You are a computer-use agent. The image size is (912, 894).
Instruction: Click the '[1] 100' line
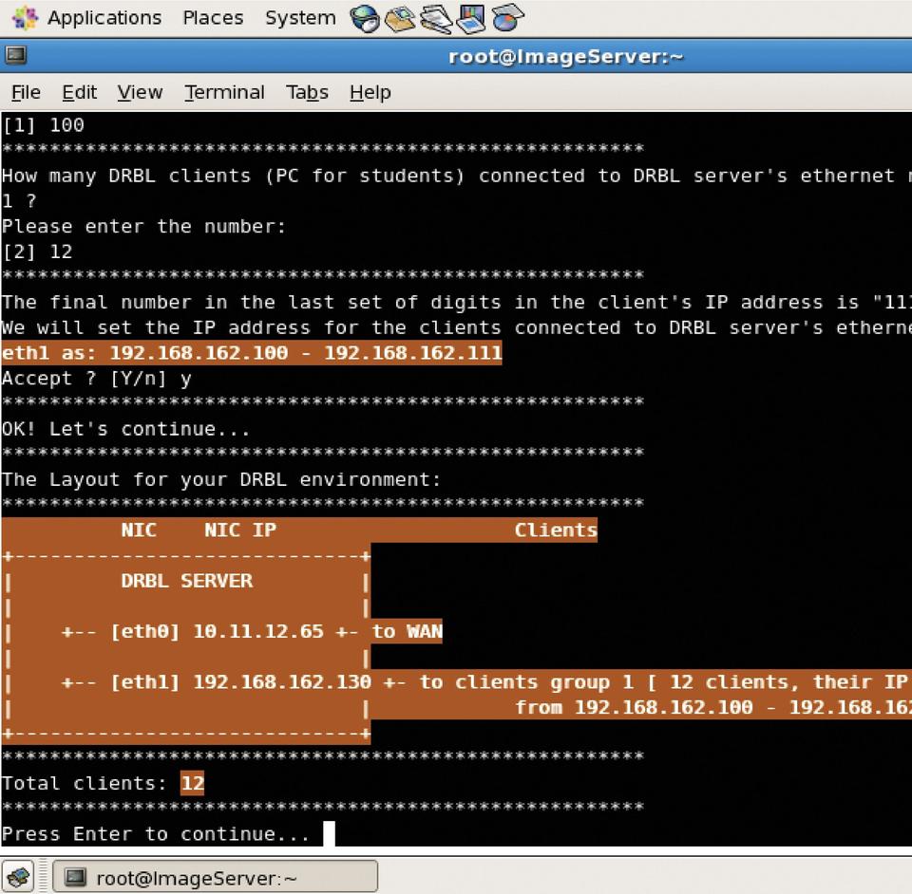[44, 125]
